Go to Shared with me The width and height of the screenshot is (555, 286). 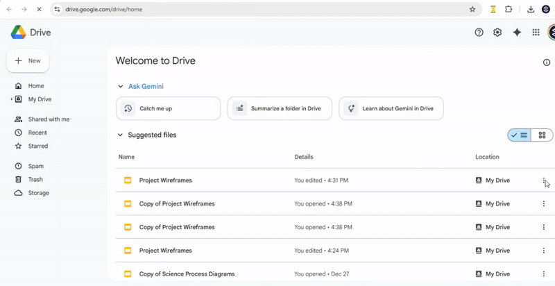pyautogui.click(x=49, y=119)
